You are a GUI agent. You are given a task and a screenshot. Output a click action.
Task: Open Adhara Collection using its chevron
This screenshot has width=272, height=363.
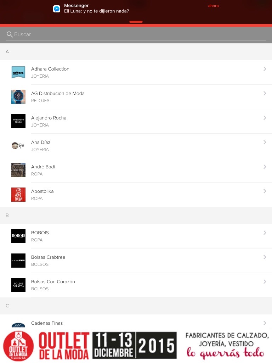tap(265, 69)
